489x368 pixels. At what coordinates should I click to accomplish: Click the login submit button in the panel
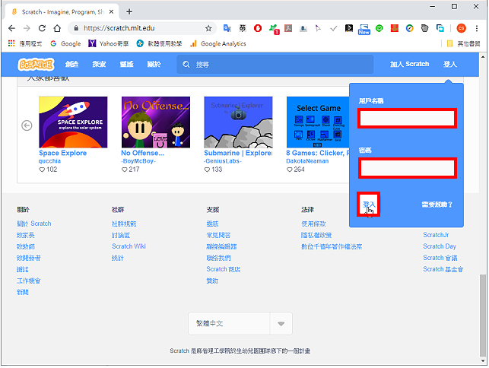point(368,205)
